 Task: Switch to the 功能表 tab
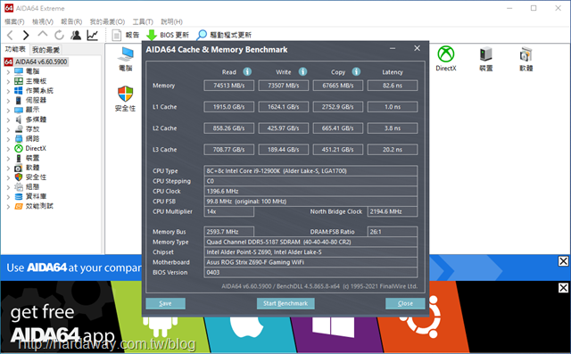coord(15,49)
